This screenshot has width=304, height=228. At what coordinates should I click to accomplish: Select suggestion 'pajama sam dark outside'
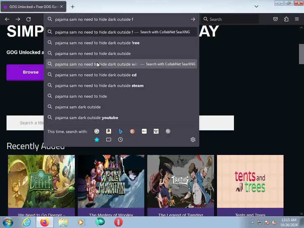pyautogui.click(x=121, y=107)
